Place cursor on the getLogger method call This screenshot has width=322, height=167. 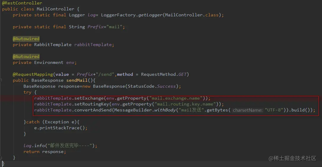pos(151,15)
